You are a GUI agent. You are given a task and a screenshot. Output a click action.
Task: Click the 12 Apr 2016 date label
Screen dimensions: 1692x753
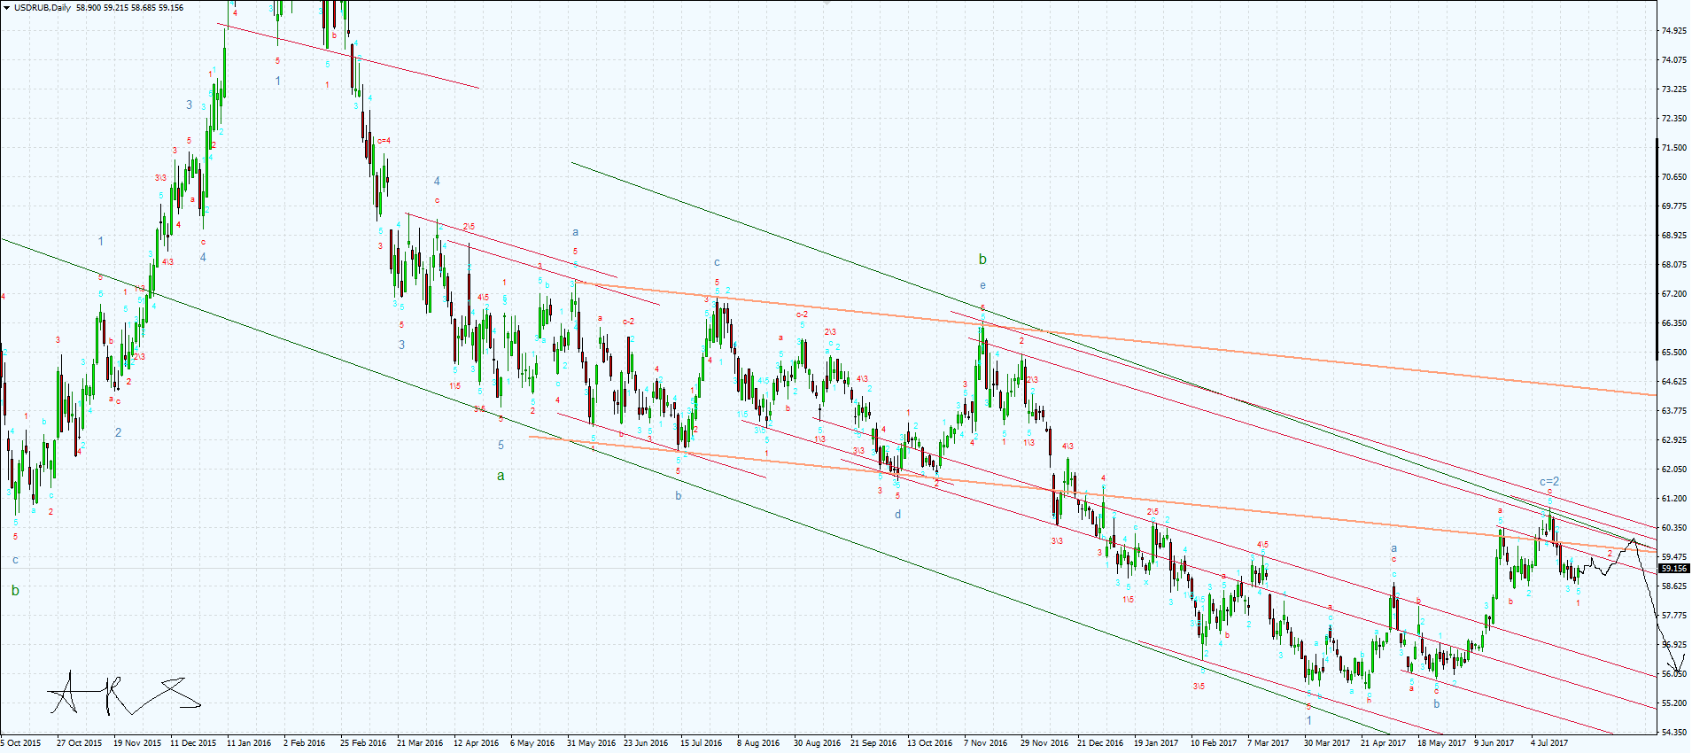tap(476, 743)
